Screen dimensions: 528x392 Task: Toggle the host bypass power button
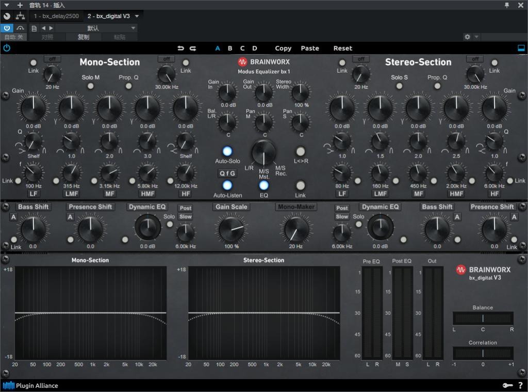click(x=7, y=28)
